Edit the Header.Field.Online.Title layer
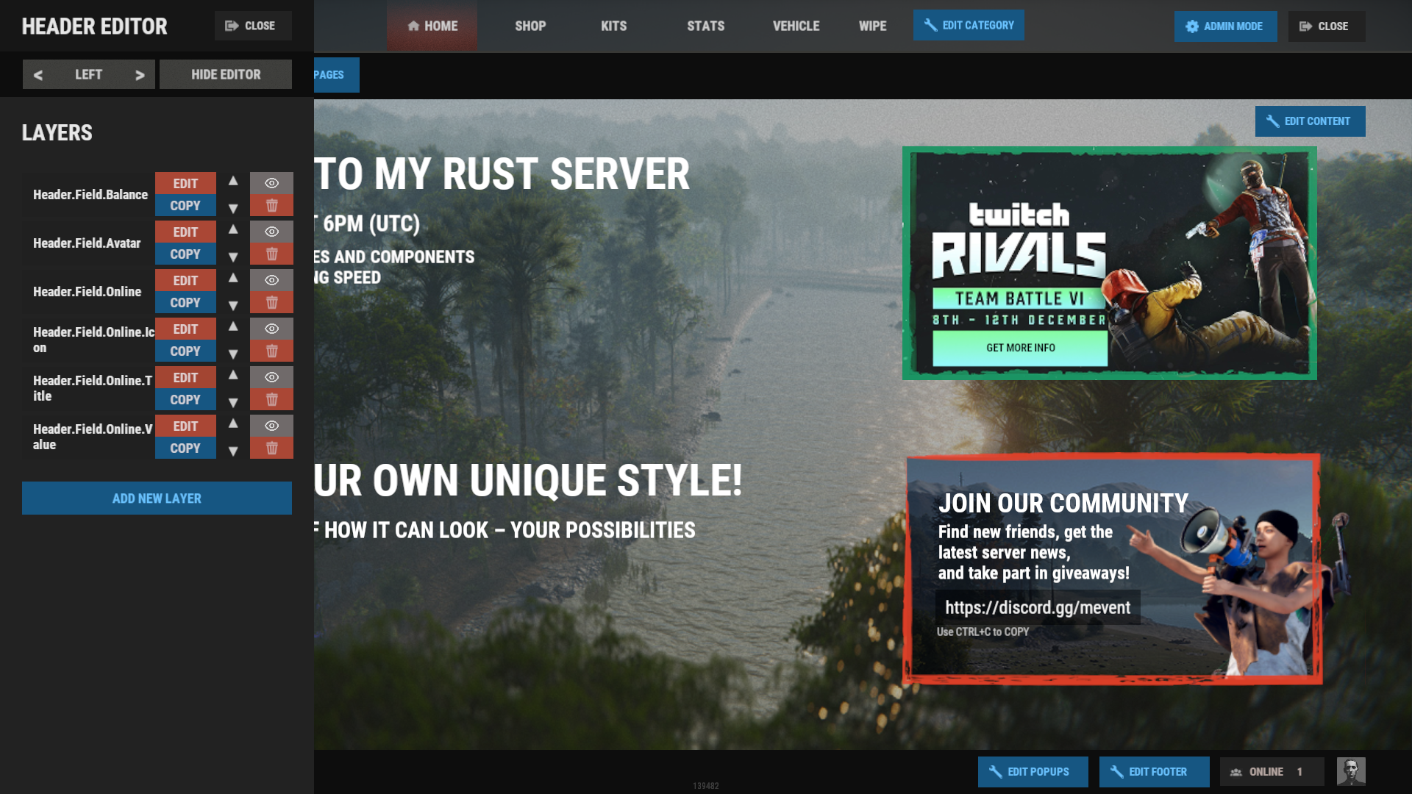This screenshot has height=794, width=1412. pyautogui.click(x=185, y=378)
